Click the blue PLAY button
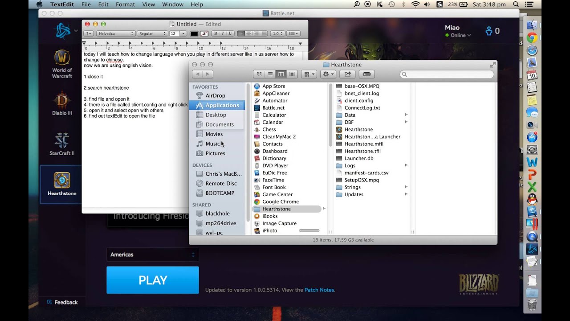 [153, 280]
